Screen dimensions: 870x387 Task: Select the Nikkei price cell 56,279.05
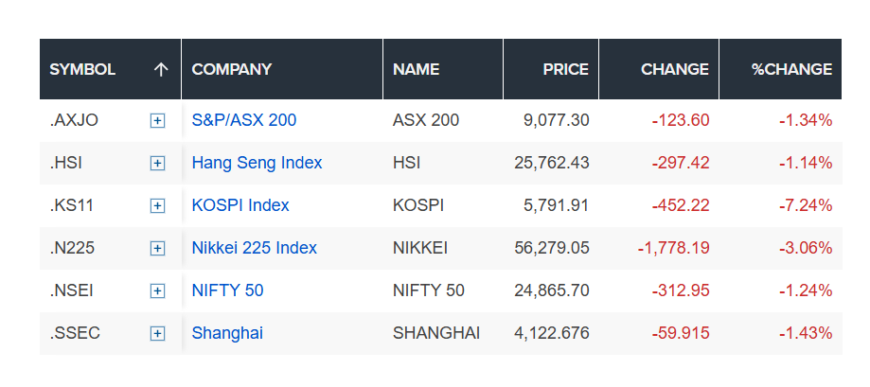pyautogui.click(x=552, y=248)
